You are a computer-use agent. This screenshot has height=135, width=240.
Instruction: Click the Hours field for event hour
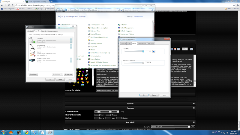(97, 115)
